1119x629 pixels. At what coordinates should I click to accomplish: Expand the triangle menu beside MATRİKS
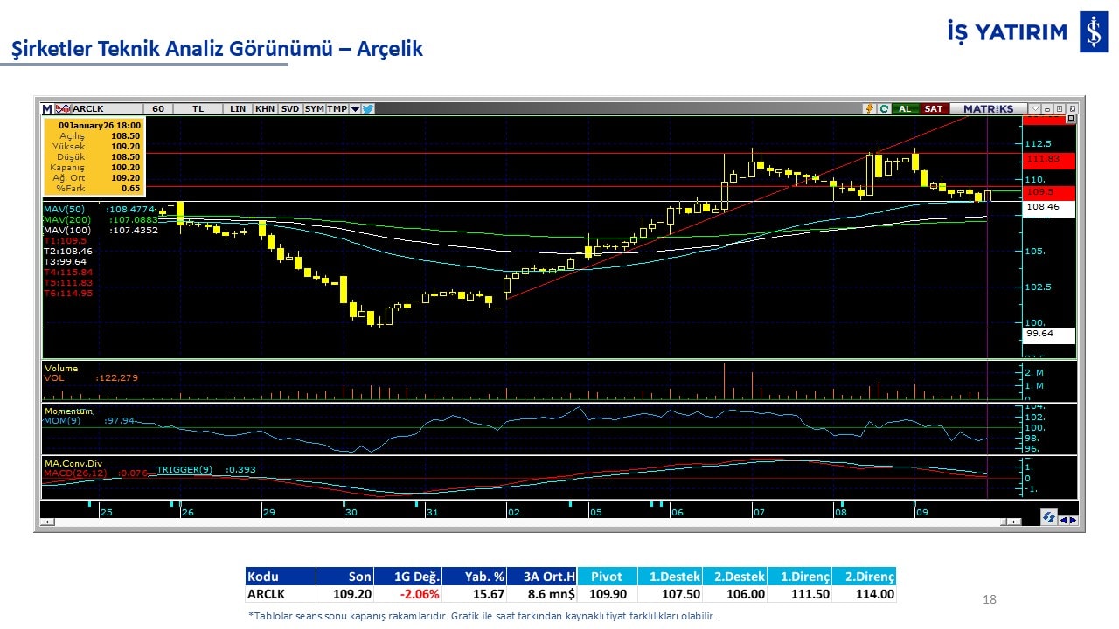(1034, 109)
